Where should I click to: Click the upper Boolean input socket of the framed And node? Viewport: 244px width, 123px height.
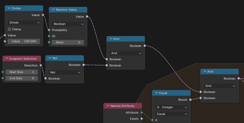(201, 92)
